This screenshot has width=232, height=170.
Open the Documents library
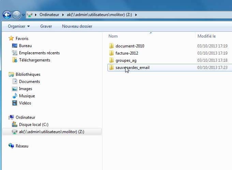click(29, 82)
